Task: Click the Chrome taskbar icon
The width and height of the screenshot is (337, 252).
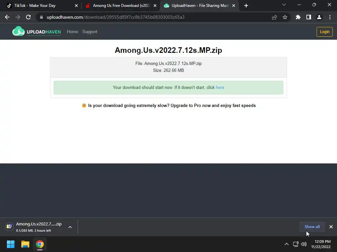Action: coord(40,244)
